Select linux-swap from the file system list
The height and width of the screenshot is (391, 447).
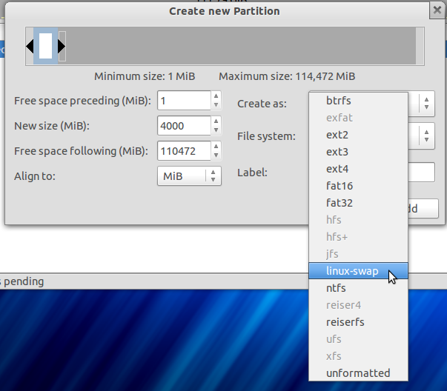[x=353, y=271]
